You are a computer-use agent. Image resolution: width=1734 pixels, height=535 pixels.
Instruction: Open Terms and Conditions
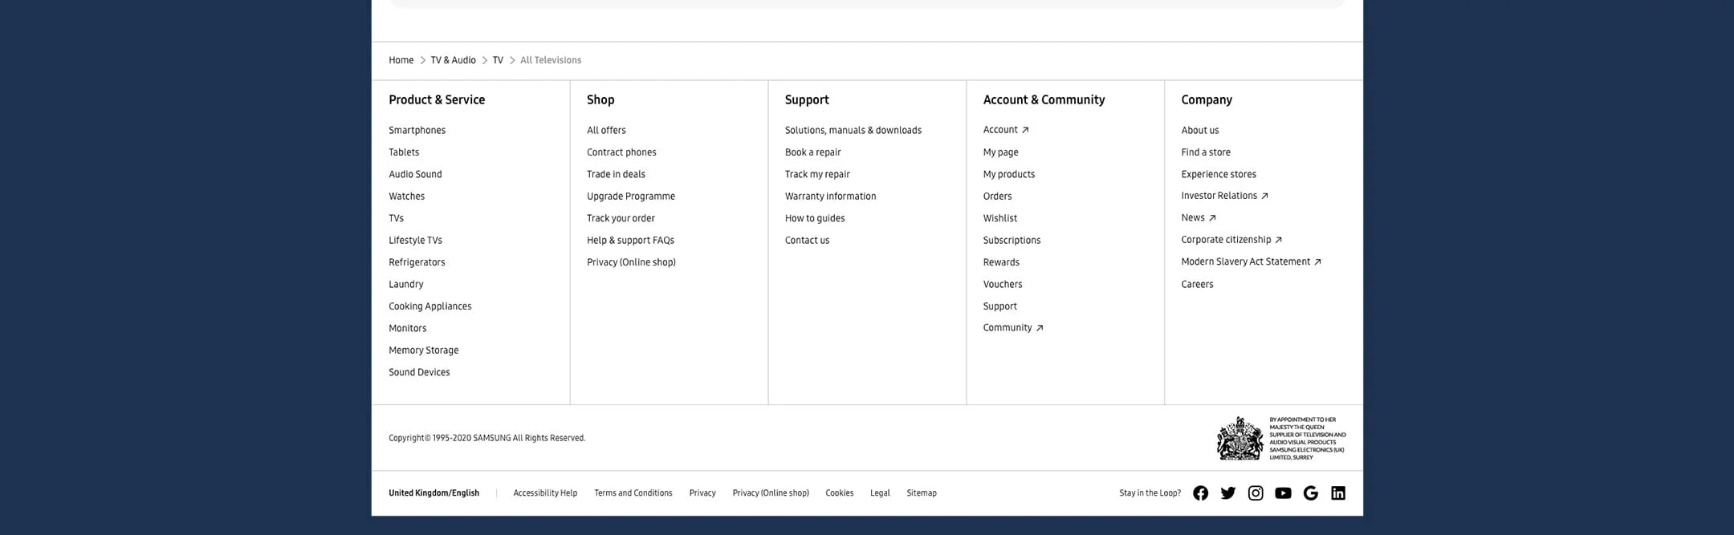pos(633,493)
